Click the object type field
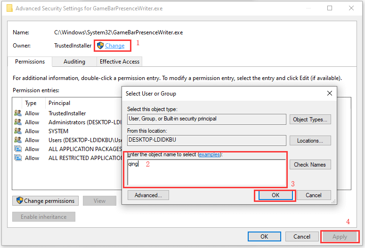This screenshot has width=365, height=248. [207, 119]
